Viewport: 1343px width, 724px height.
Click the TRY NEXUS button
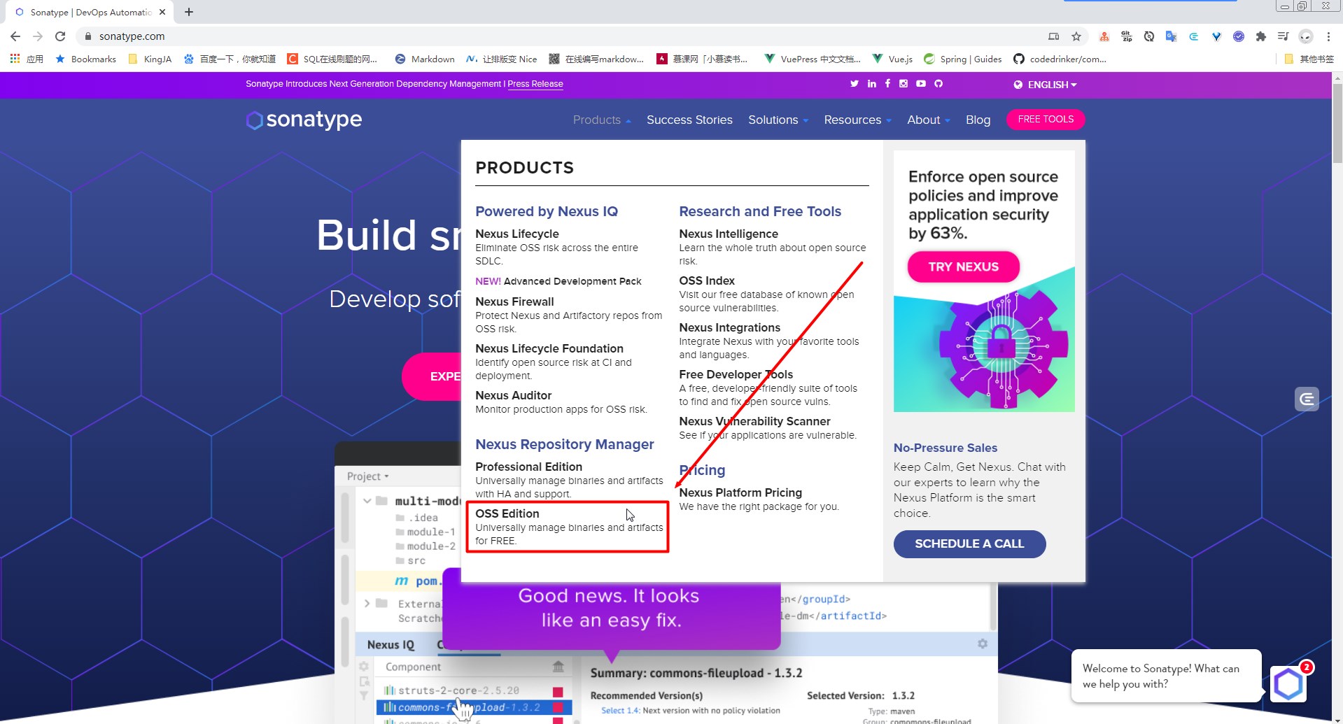[964, 267]
